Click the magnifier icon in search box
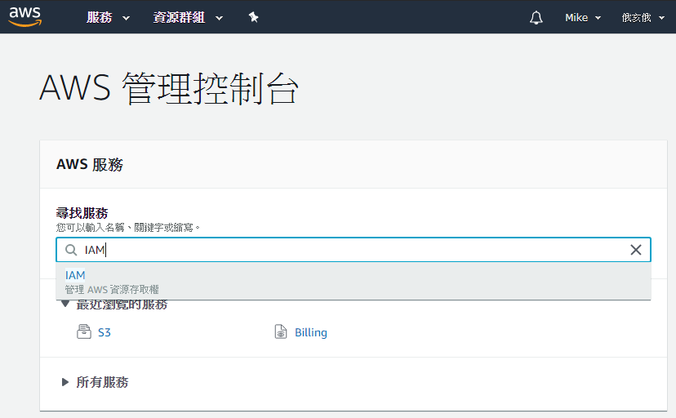This screenshot has height=418, width=676. point(71,250)
